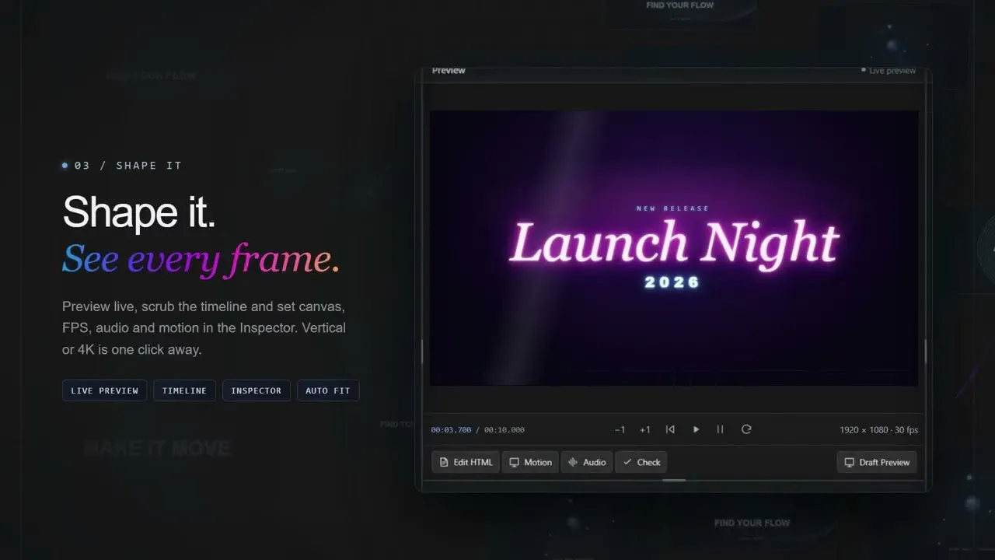Click the Launch Night preview canvas
Image resolution: width=995 pixels, height=560 pixels.
[x=674, y=248]
